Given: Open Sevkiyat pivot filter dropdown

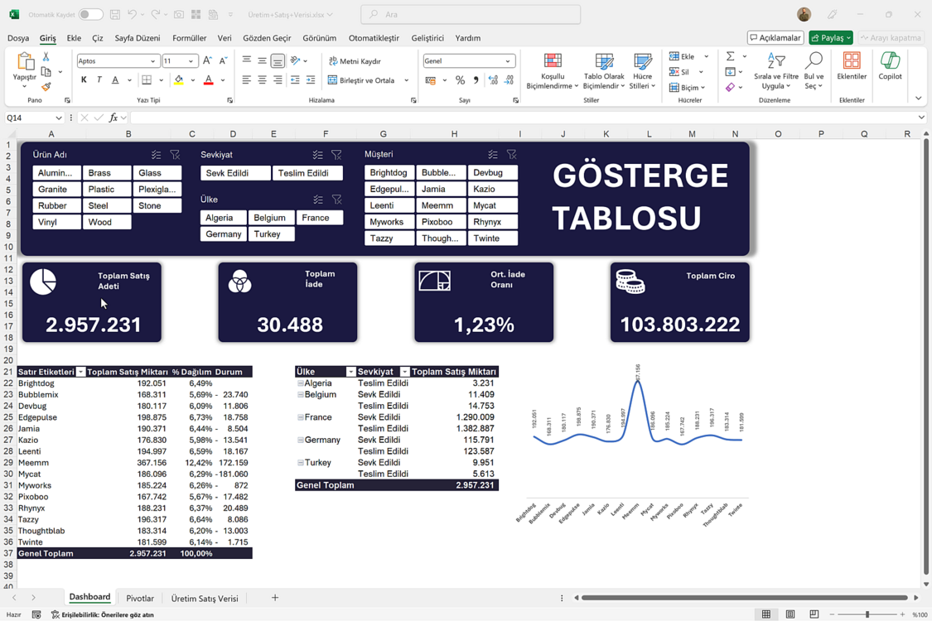Looking at the screenshot, I should click(405, 372).
